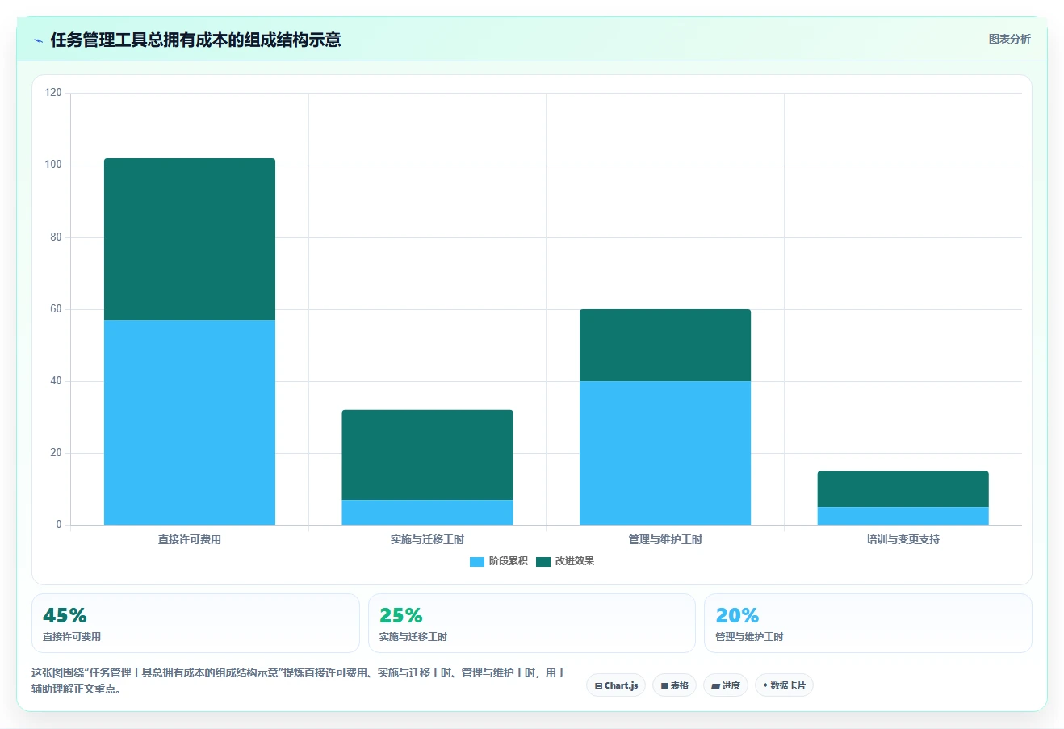Click the 管理与维护工时 x-axis label
Image resolution: width=1064 pixels, height=729 pixels.
point(665,539)
